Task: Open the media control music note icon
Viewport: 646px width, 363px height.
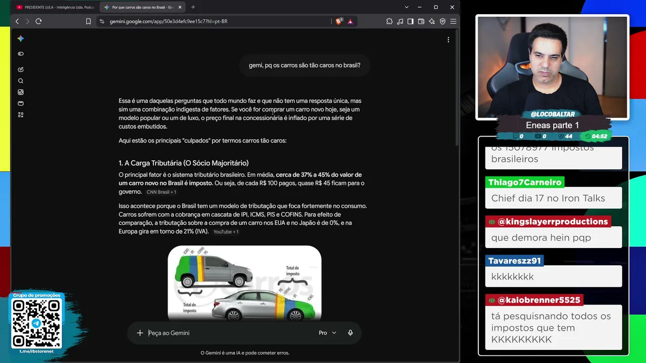Action: [400, 21]
